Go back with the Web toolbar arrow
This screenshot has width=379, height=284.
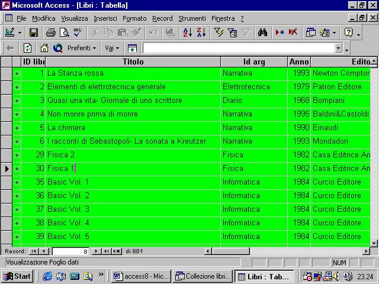coord(10,48)
